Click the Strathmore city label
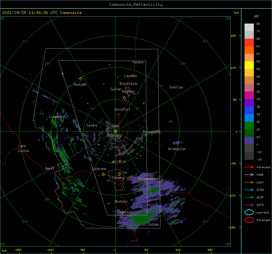The width and height of the screenshot is (272, 254). (x=147, y=178)
